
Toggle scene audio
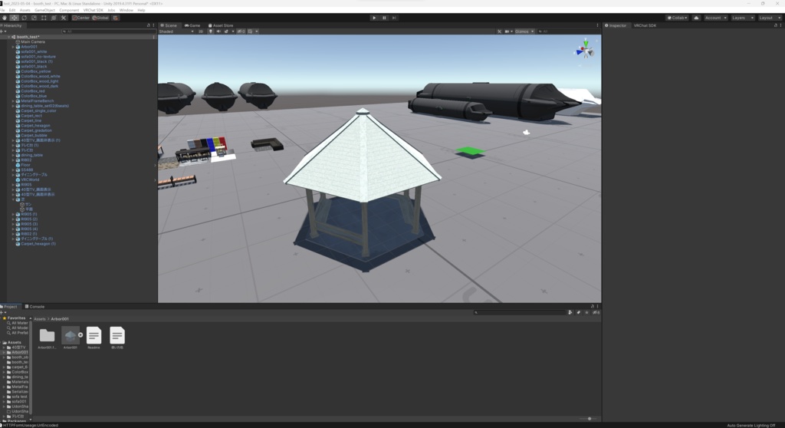218,31
